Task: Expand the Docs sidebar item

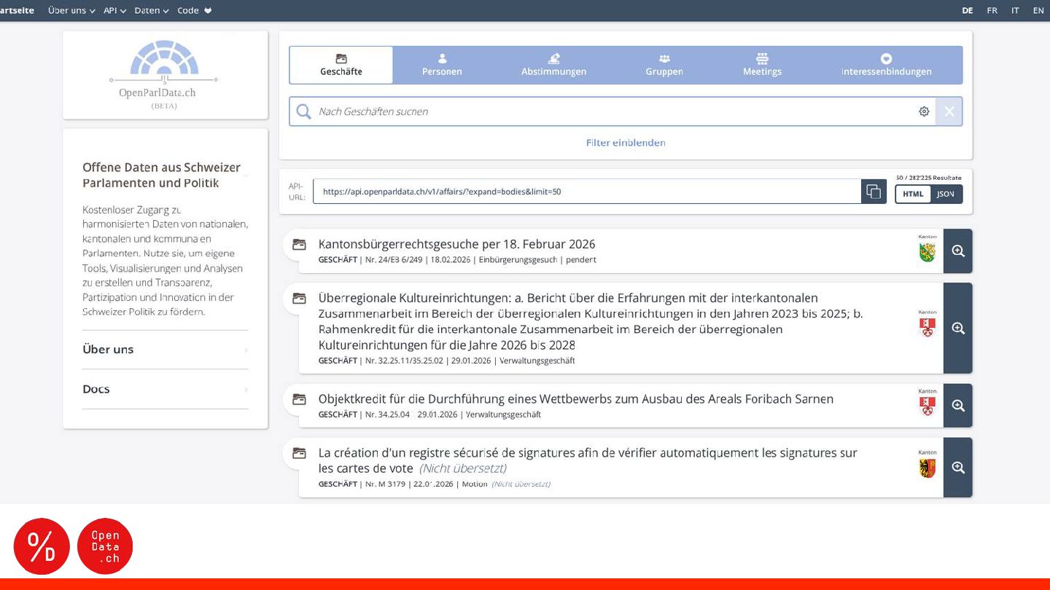Action: point(165,389)
